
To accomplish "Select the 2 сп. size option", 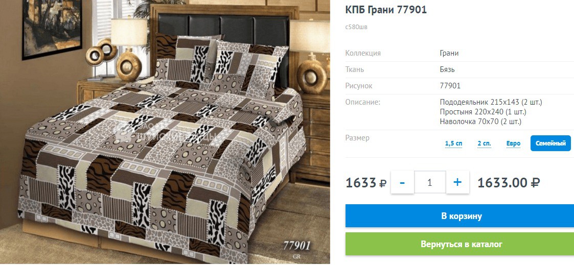I will [x=485, y=143].
